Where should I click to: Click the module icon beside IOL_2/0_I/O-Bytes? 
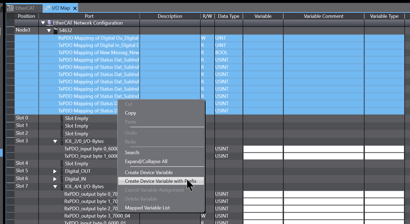pyautogui.click(x=62, y=141)
